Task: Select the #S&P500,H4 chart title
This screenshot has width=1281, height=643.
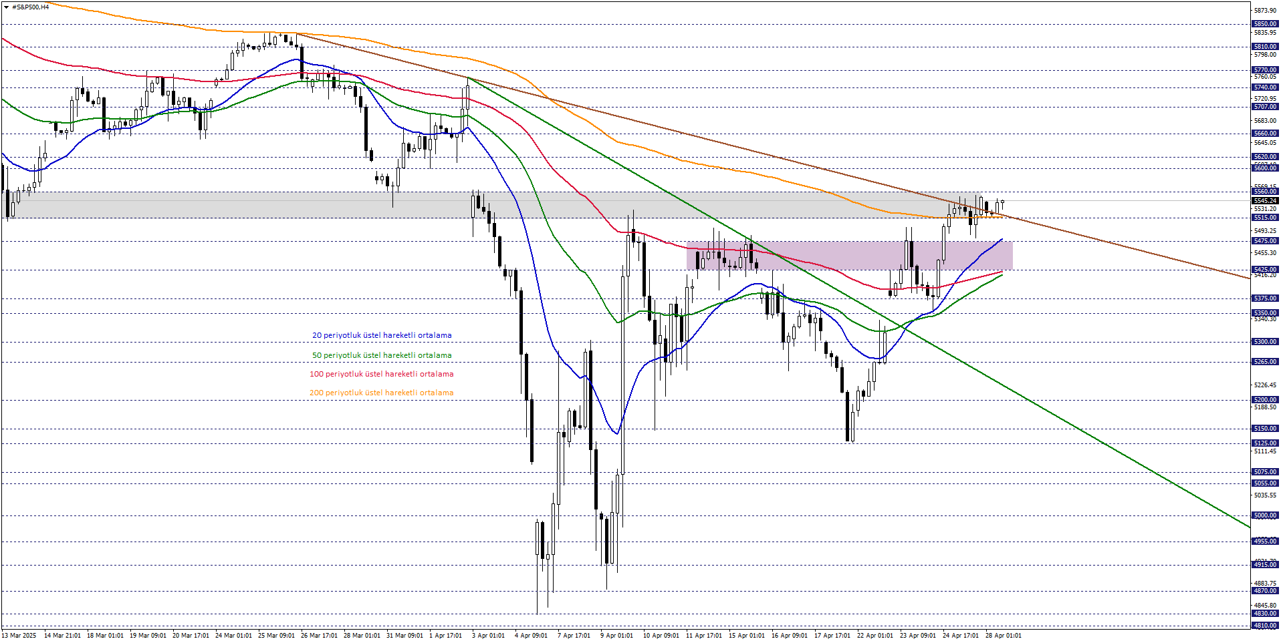Action: (x=30, y=7)
